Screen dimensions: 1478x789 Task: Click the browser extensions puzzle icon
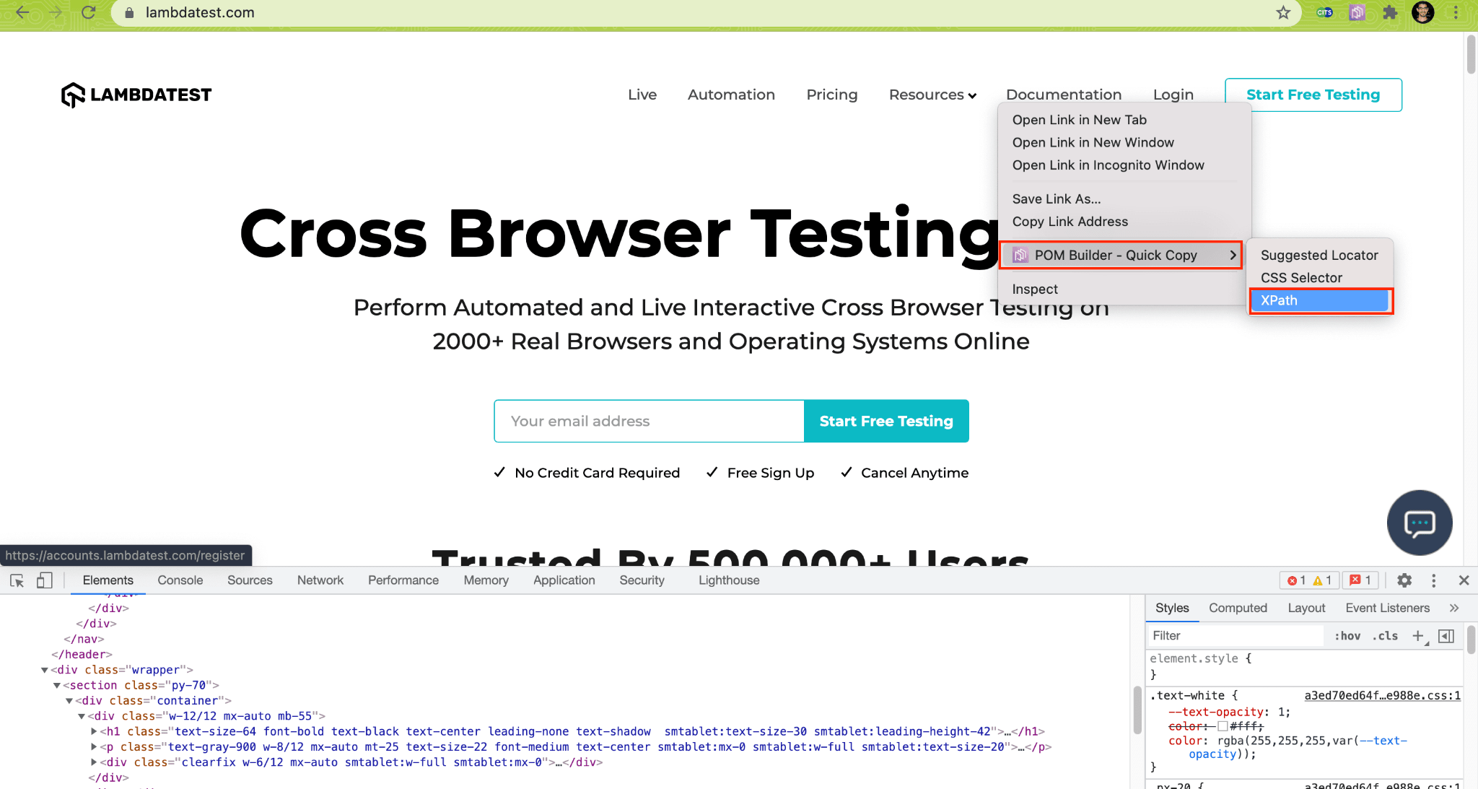pyautogui.click(x=1390, y=12)
